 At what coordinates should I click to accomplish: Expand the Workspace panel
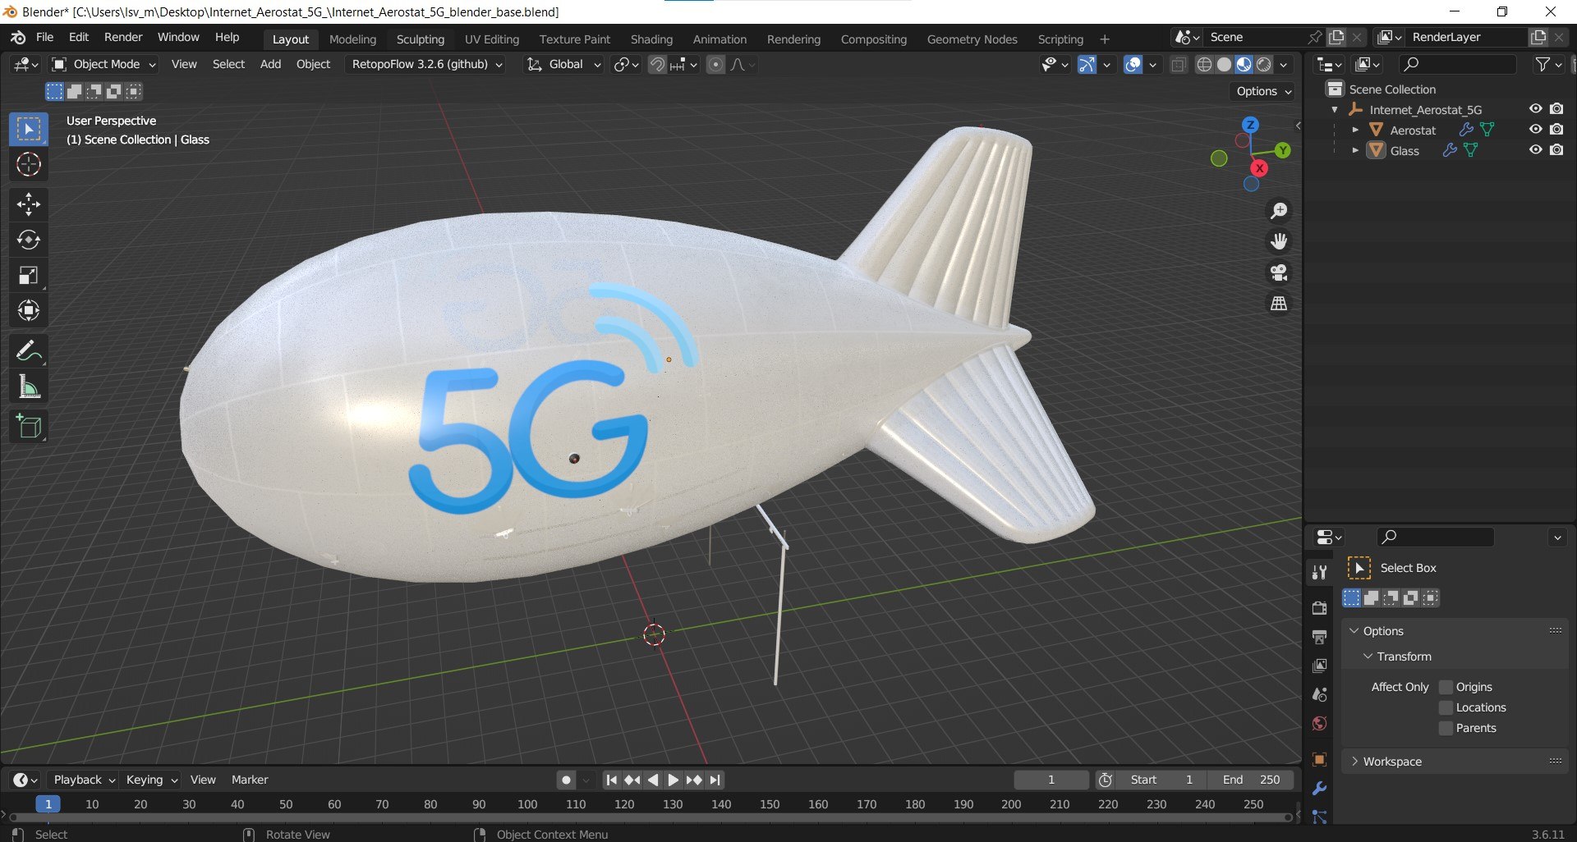point(1455,762)
